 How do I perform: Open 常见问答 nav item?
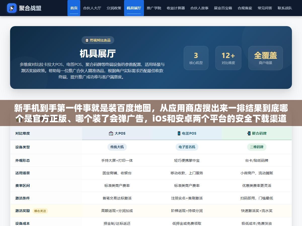pos(265,8)
